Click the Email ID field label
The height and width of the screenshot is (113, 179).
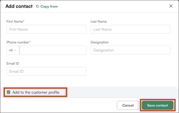pyautogui.click(x=13, y=63)
